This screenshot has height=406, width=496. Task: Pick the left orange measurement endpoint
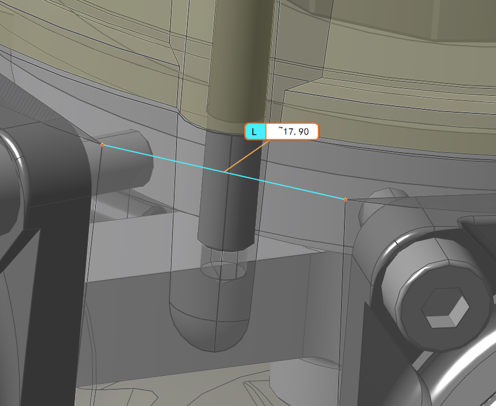point(102,145)
